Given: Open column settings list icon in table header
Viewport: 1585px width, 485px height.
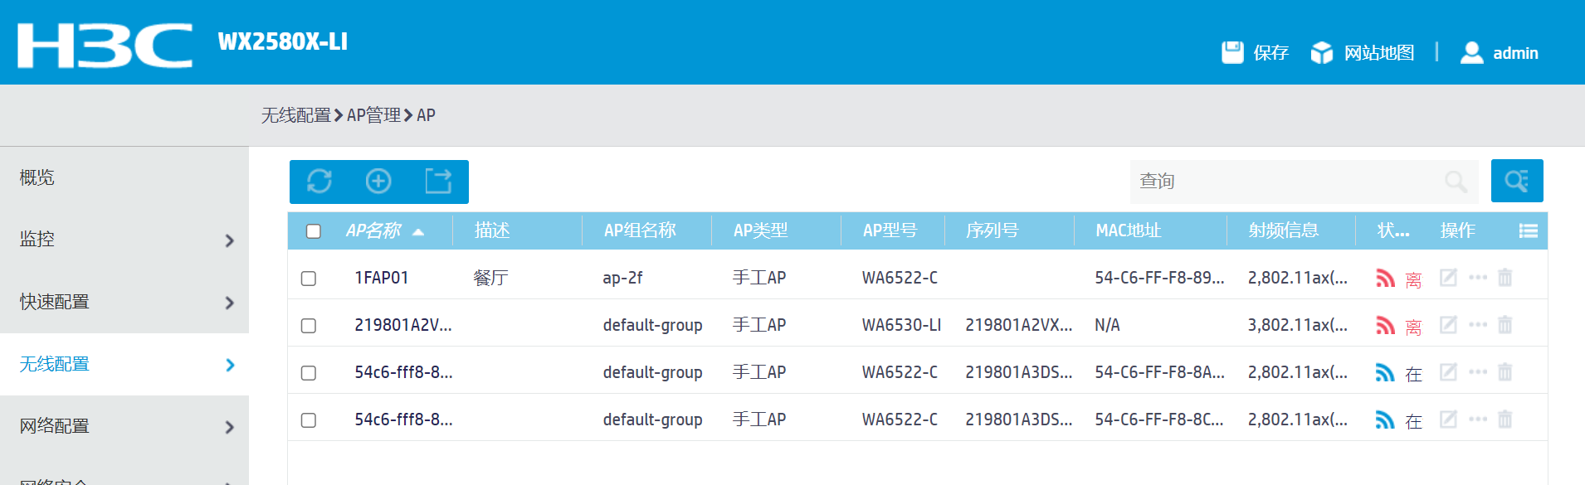Looking at the screenshot, I should [1529, 230].
